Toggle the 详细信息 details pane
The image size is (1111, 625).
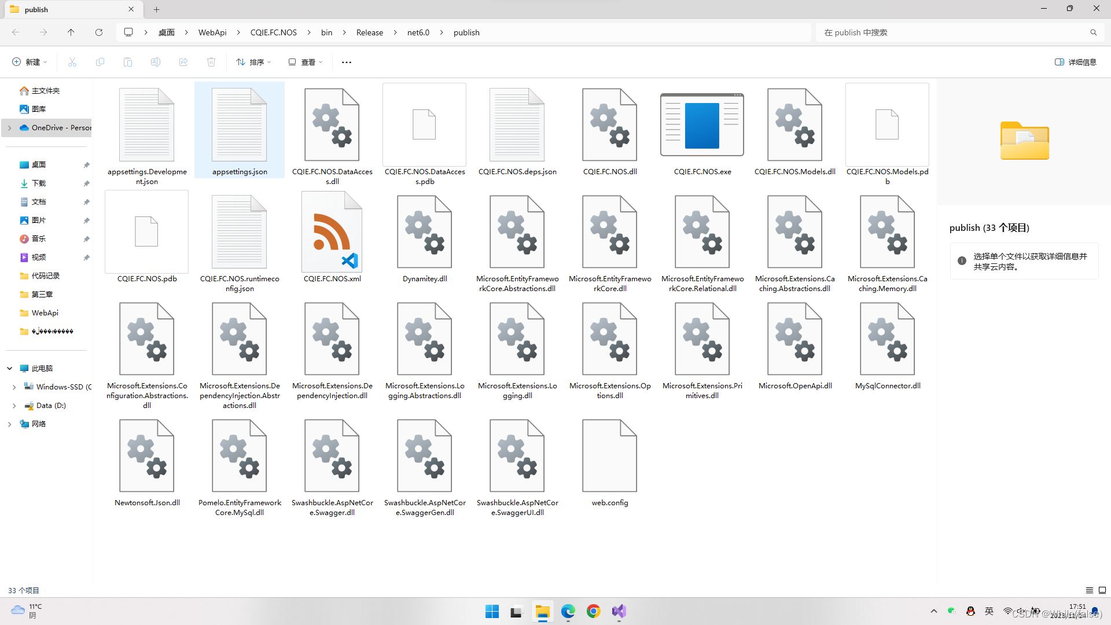pos(1075,62)
